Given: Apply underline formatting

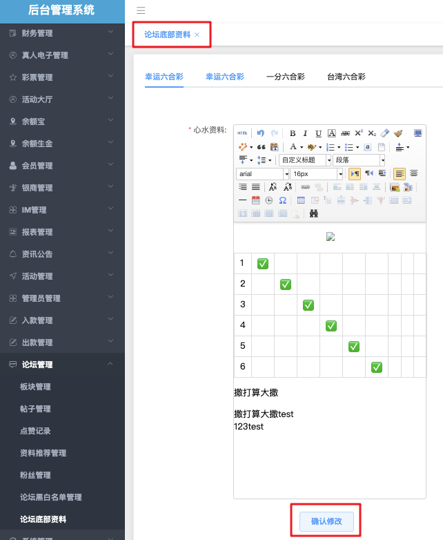Looking at the screenshot, I should tap(318, 133).
